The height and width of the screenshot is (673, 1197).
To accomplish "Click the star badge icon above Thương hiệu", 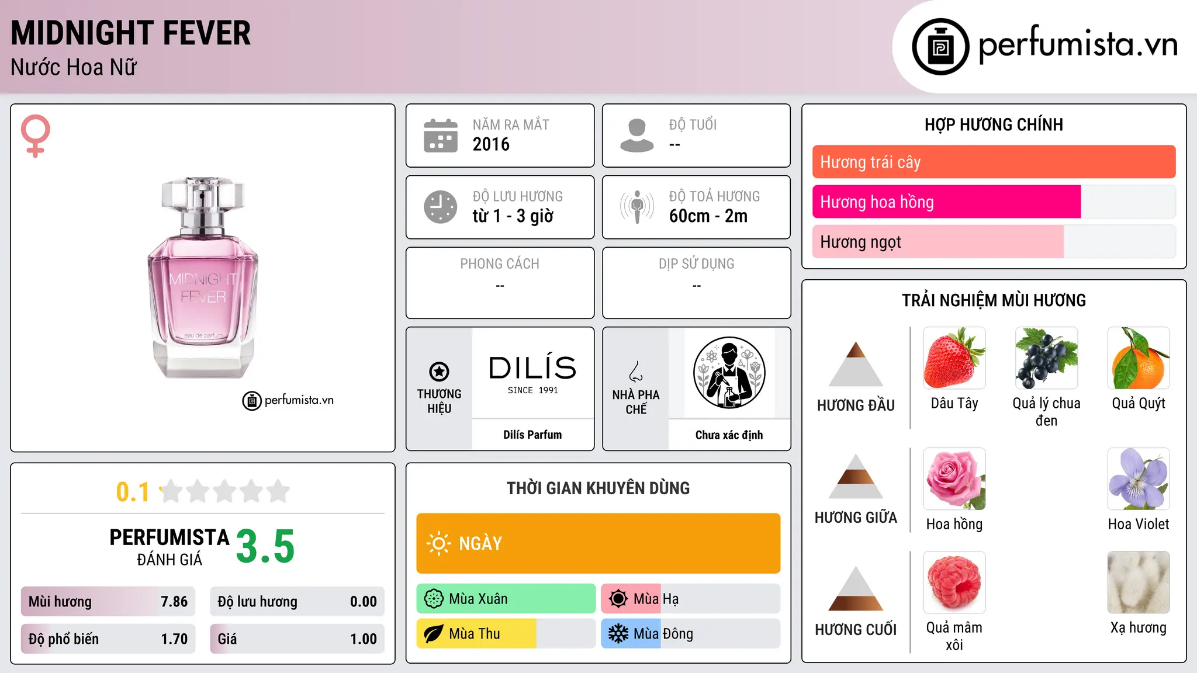I will 439,372.
